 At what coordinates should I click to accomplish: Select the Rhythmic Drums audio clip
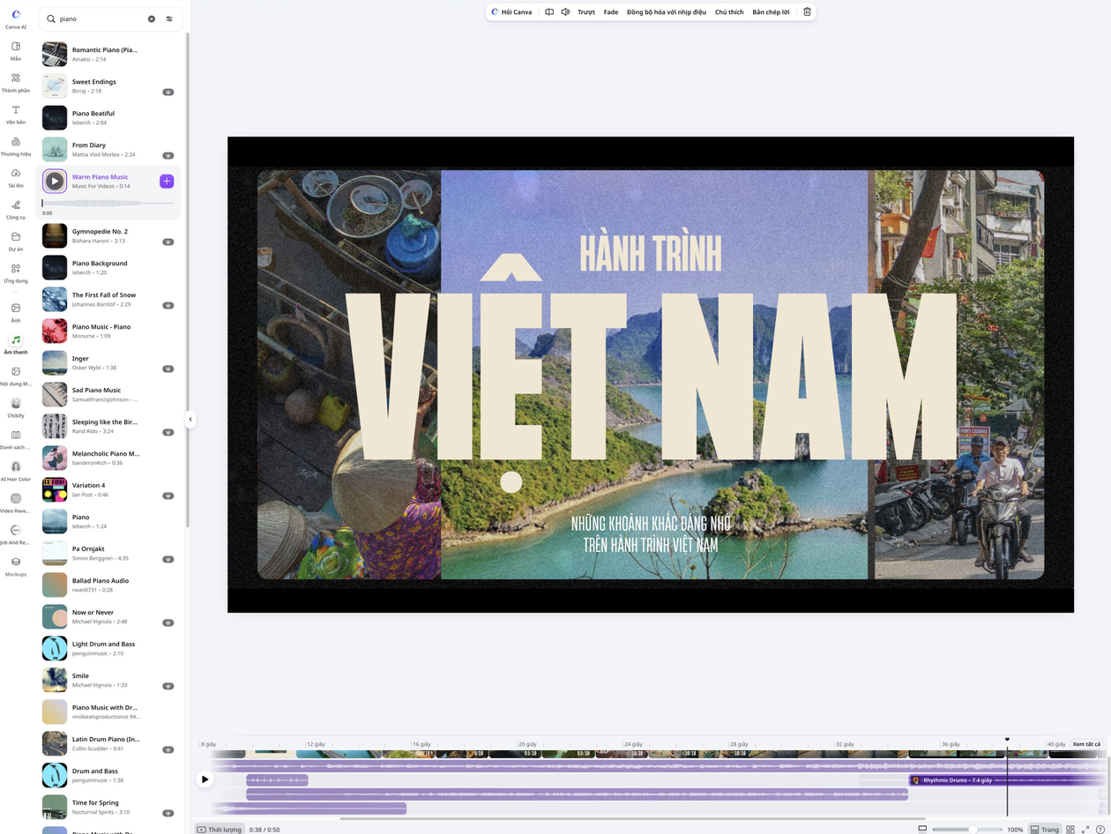[1005, 780]
